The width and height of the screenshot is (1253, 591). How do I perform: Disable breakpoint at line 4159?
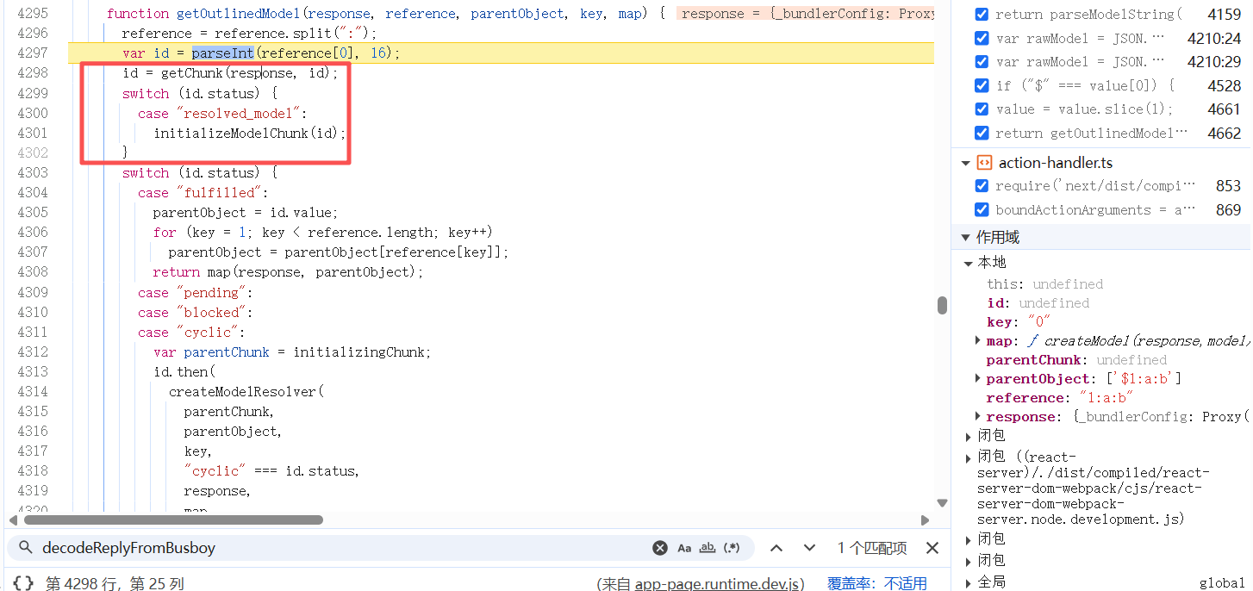[x=982, y=15]
